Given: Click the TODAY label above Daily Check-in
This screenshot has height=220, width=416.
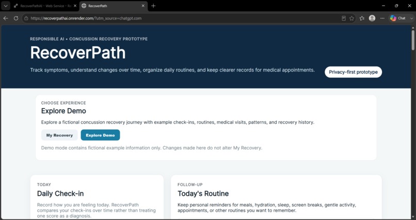Looking at the screenshot, I should tap(44, 184).
